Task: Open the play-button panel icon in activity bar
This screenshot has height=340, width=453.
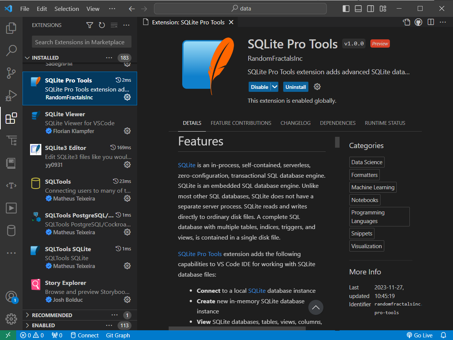Action: pos(11,208)
